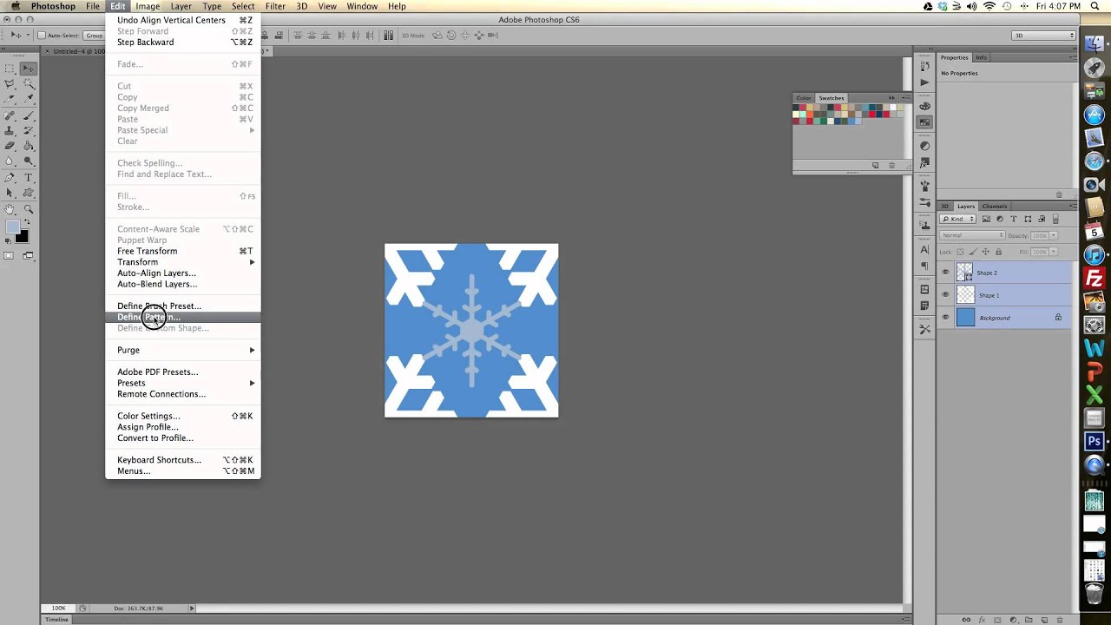Toggle the layer filter switch
The height and width of the screenshot is (625, 1111).
[x=1055, y=220]
